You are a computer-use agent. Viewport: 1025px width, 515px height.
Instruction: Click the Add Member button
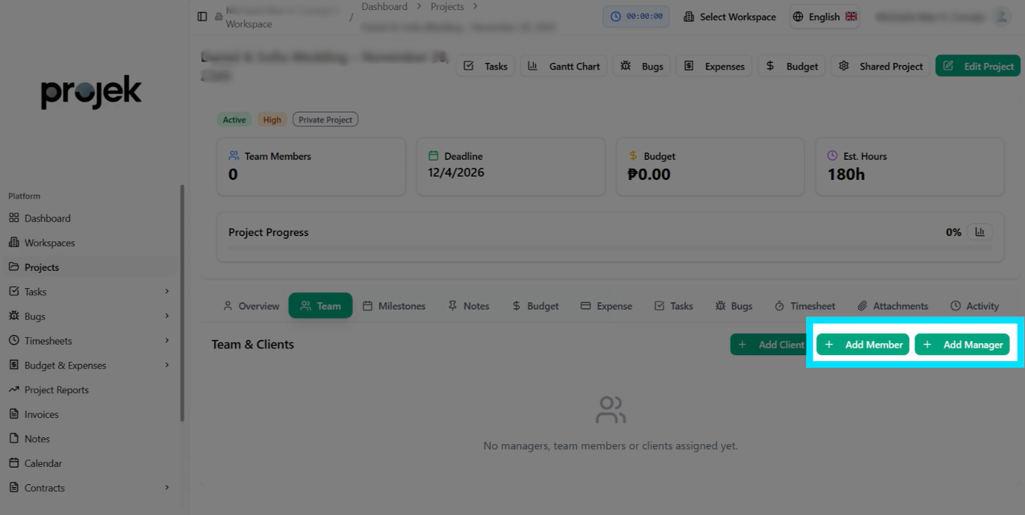pos(863,344)
